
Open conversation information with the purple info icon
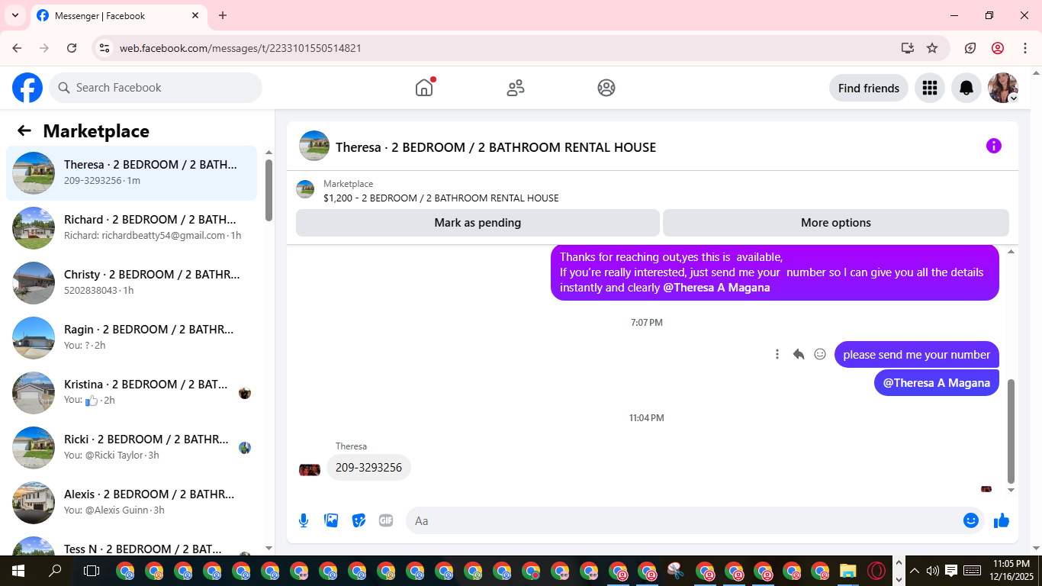993,146
